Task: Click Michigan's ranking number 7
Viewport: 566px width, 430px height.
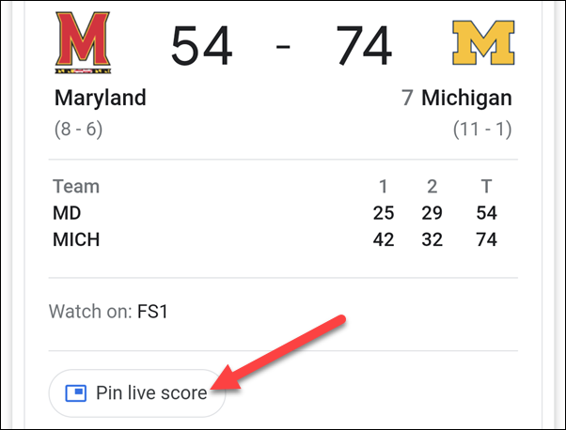Action: pyautogui.click(x=407, y=98)
